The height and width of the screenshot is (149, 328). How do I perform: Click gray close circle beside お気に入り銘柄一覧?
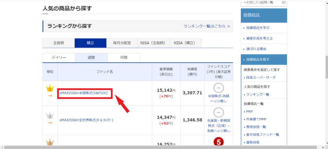283,3
